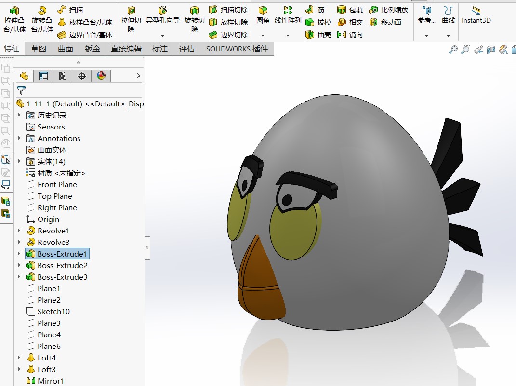Expand the Annotations tree node
The image size is (516, 386).
pos(19,138)
